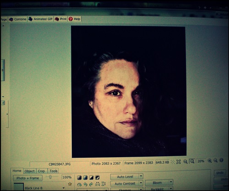Click the checkerboard background icon

173,162
